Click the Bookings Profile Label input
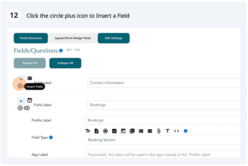The height and width of the screenshot is (166, 248). (162, 121)
